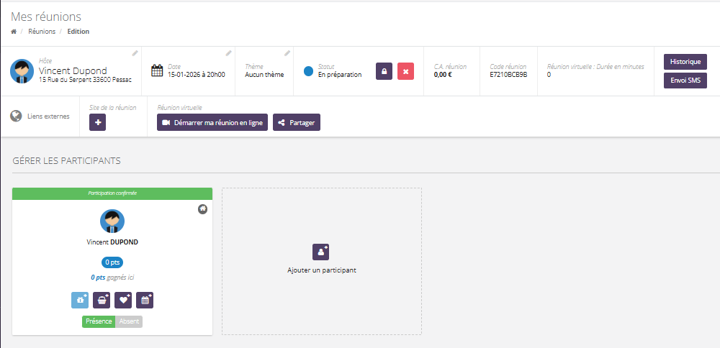Click the red X cancel meeting button
The height and width of the screenshot is (348, 720).
pyautogui.click(x=405, y=71)
